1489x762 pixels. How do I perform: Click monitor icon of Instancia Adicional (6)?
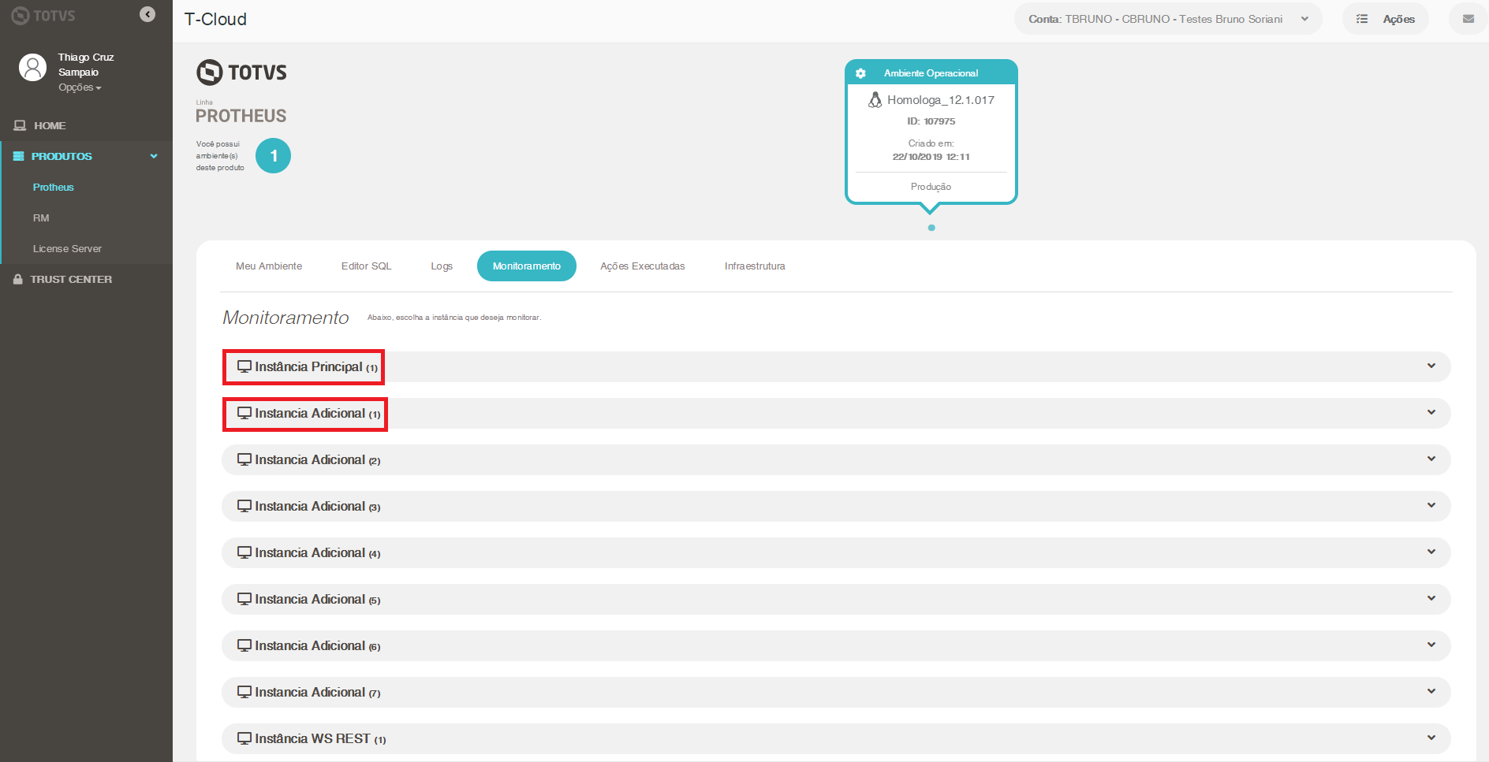[244, 645]
